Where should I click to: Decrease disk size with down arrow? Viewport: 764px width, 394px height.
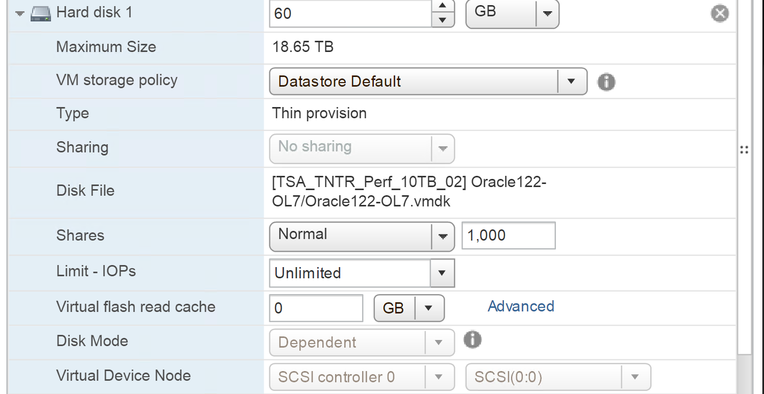click(443, 20)
